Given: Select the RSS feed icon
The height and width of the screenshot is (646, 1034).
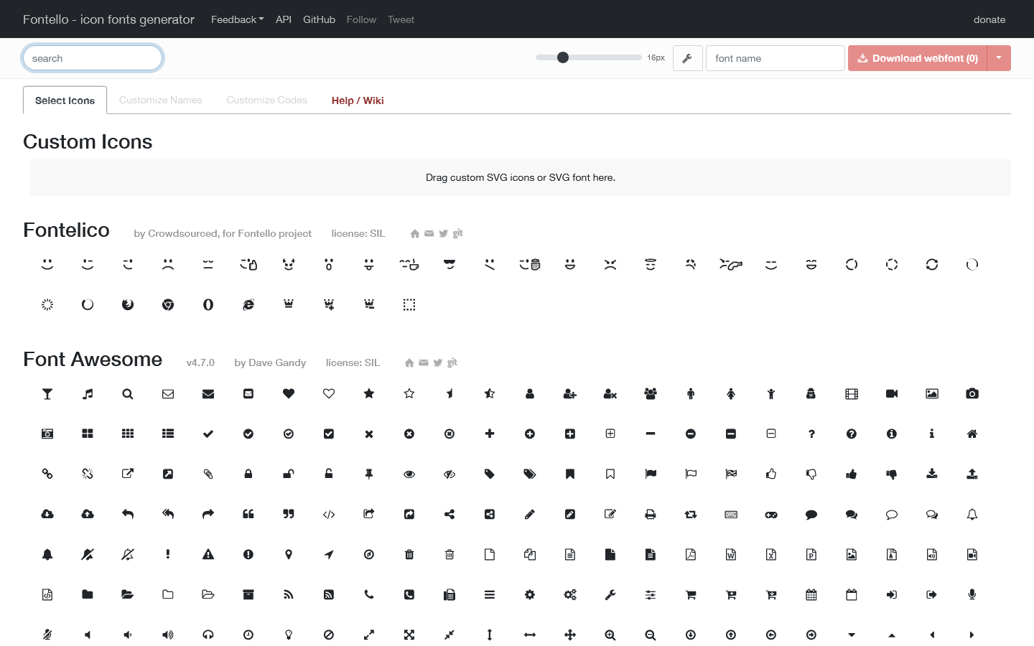Looking at the screenshot, I should point(289,594).
